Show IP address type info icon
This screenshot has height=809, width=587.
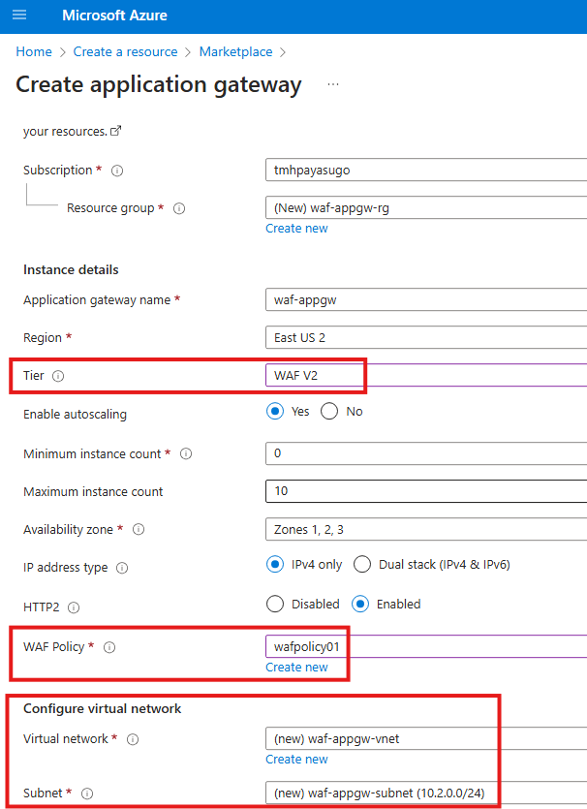[122, 568]
